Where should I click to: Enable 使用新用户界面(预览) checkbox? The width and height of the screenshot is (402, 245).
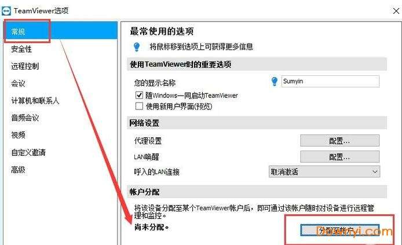pyautogui.click(x=139, y=106)
